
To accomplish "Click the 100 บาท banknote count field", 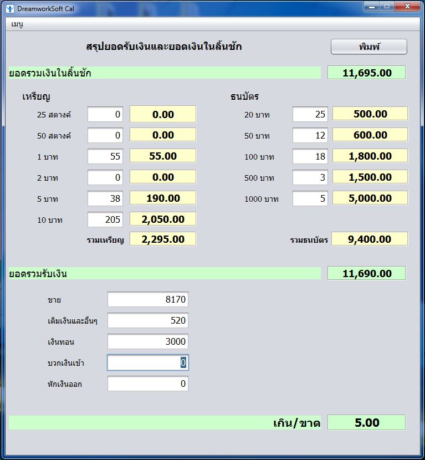I will 310,156.
